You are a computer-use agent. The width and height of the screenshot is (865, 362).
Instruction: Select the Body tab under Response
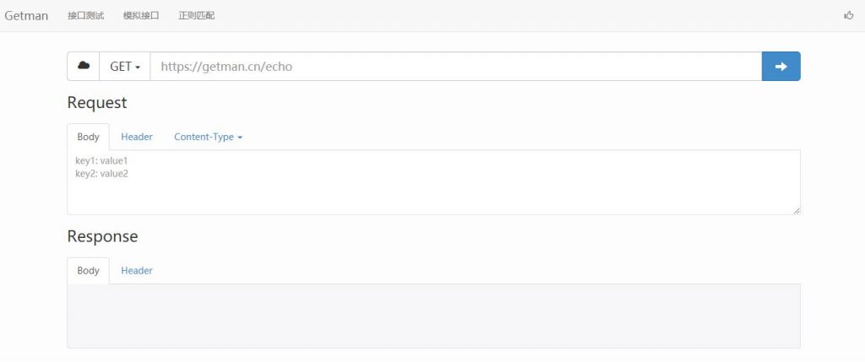click(88, 271)
